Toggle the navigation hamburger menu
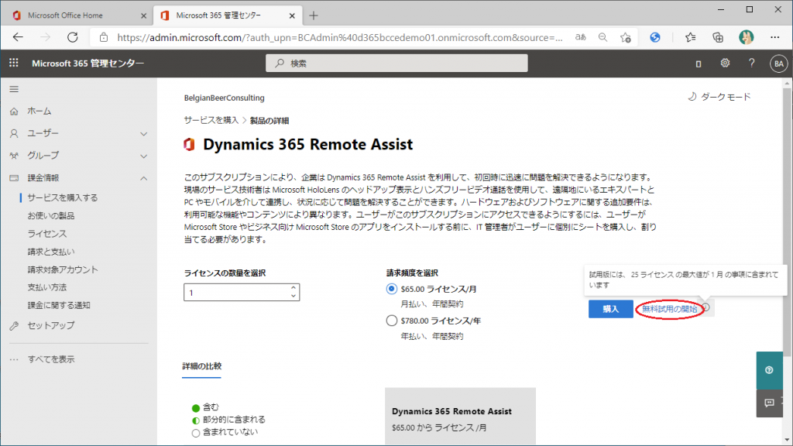This screenshot has height=446, width=793. pyautogui.click(x=14, y=90)
